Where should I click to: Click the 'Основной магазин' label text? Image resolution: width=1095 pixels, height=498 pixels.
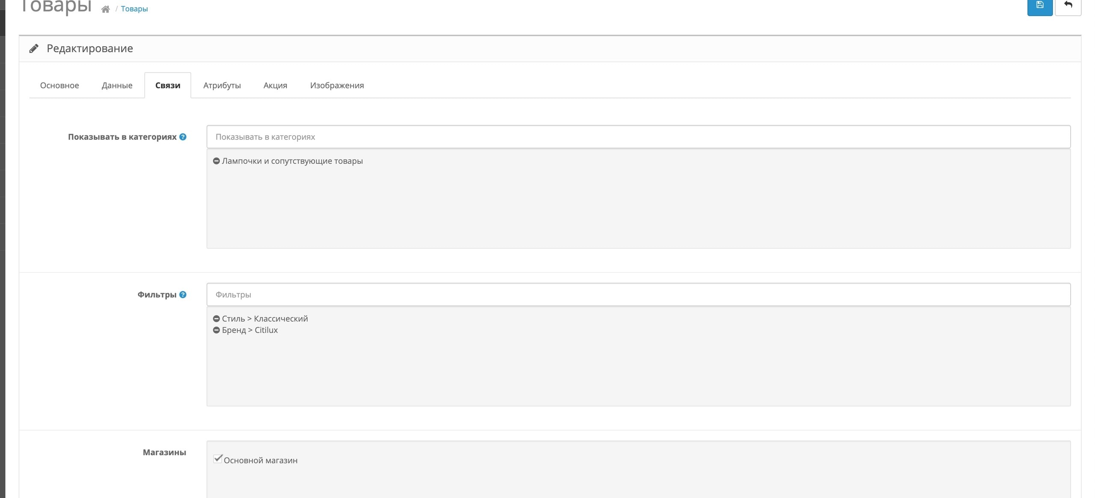coord(260,460)
